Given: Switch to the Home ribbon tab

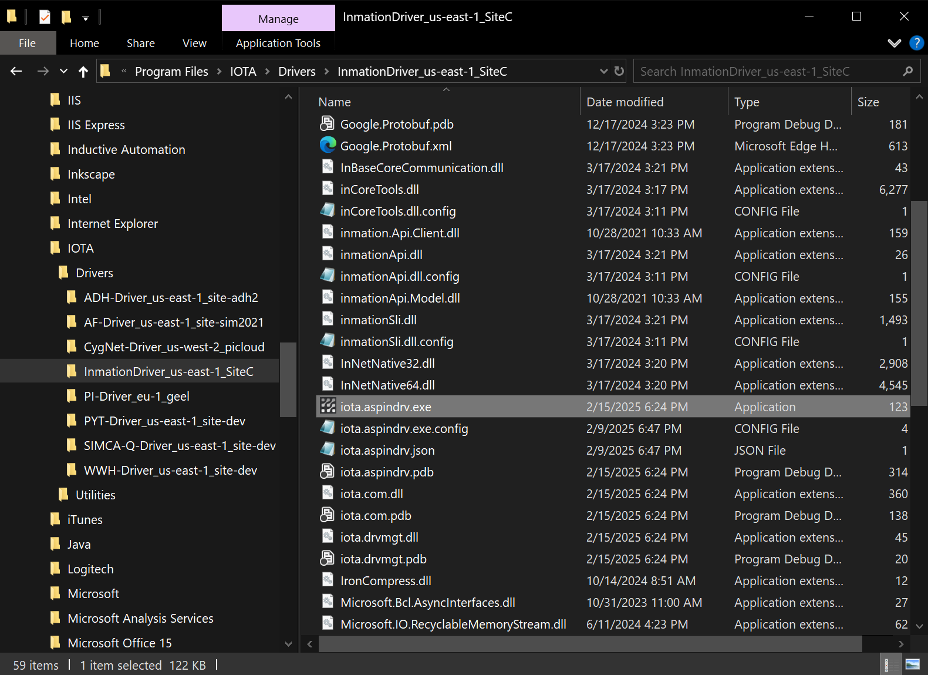Looking at the screenshot, I should [x=85, y=43].
